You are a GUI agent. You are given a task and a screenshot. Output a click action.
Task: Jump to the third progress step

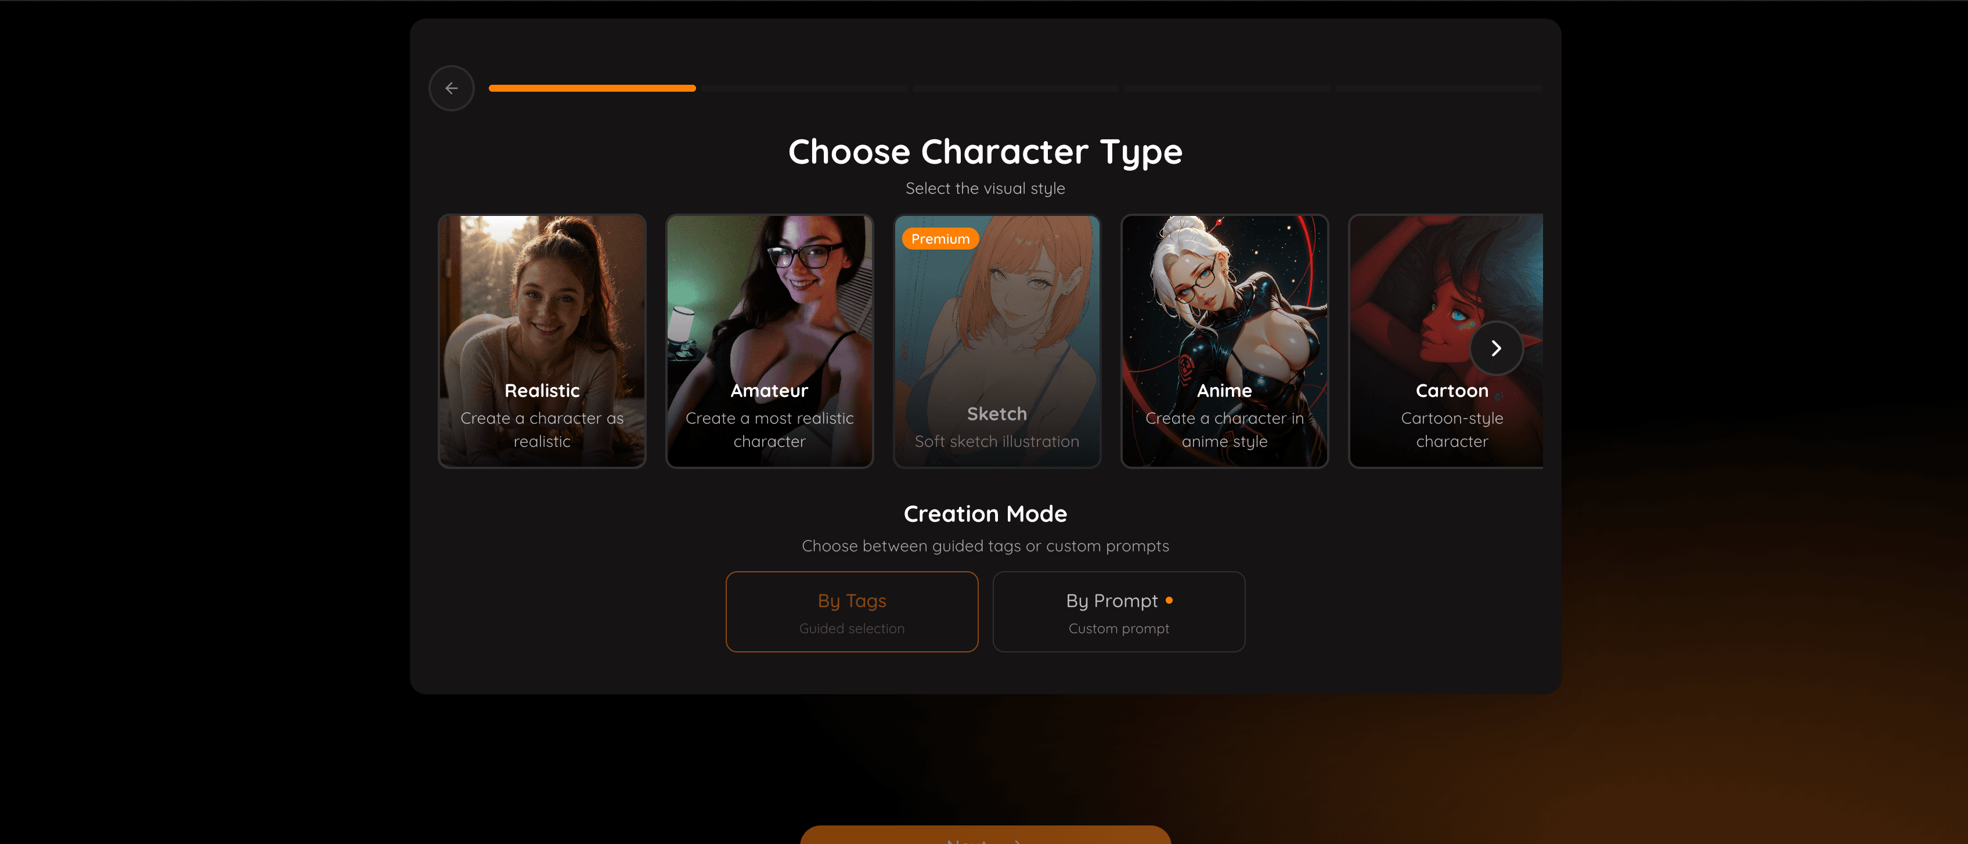tap(1015, 89)
